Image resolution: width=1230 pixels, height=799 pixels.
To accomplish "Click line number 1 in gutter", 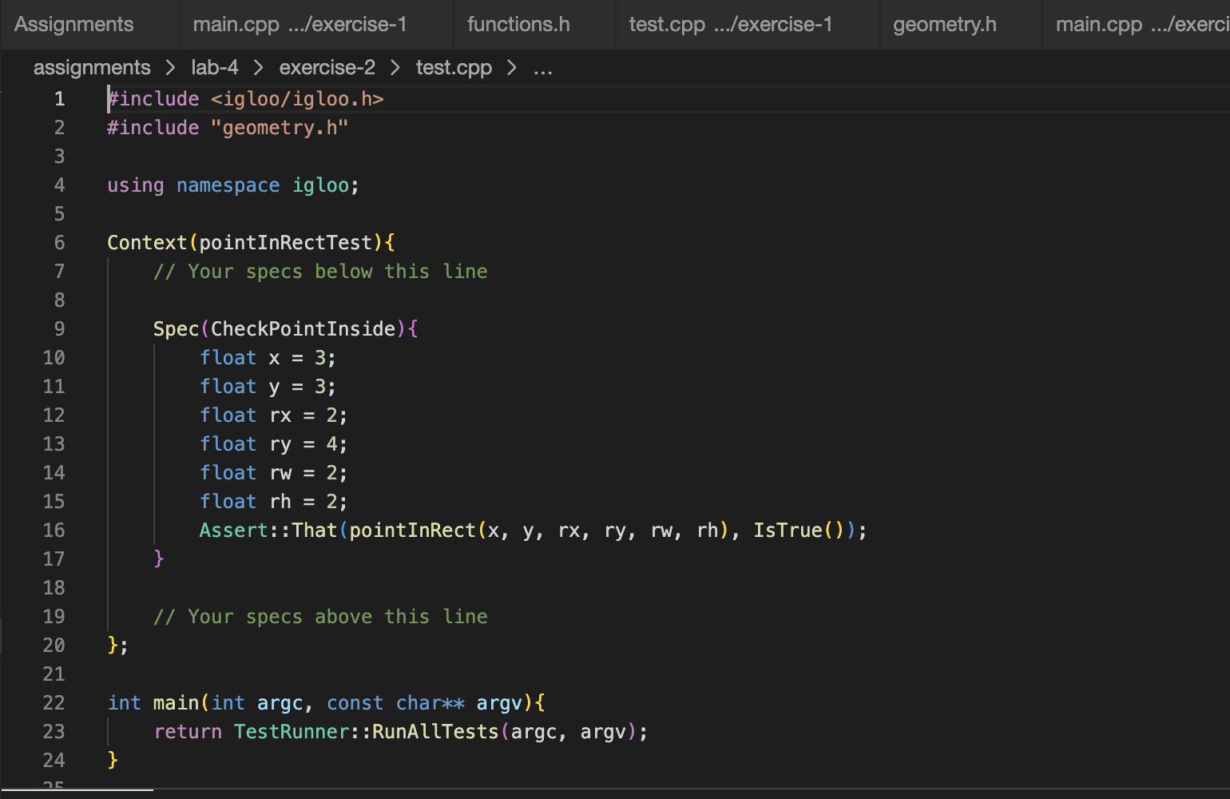I will click(x=60, y=99).
